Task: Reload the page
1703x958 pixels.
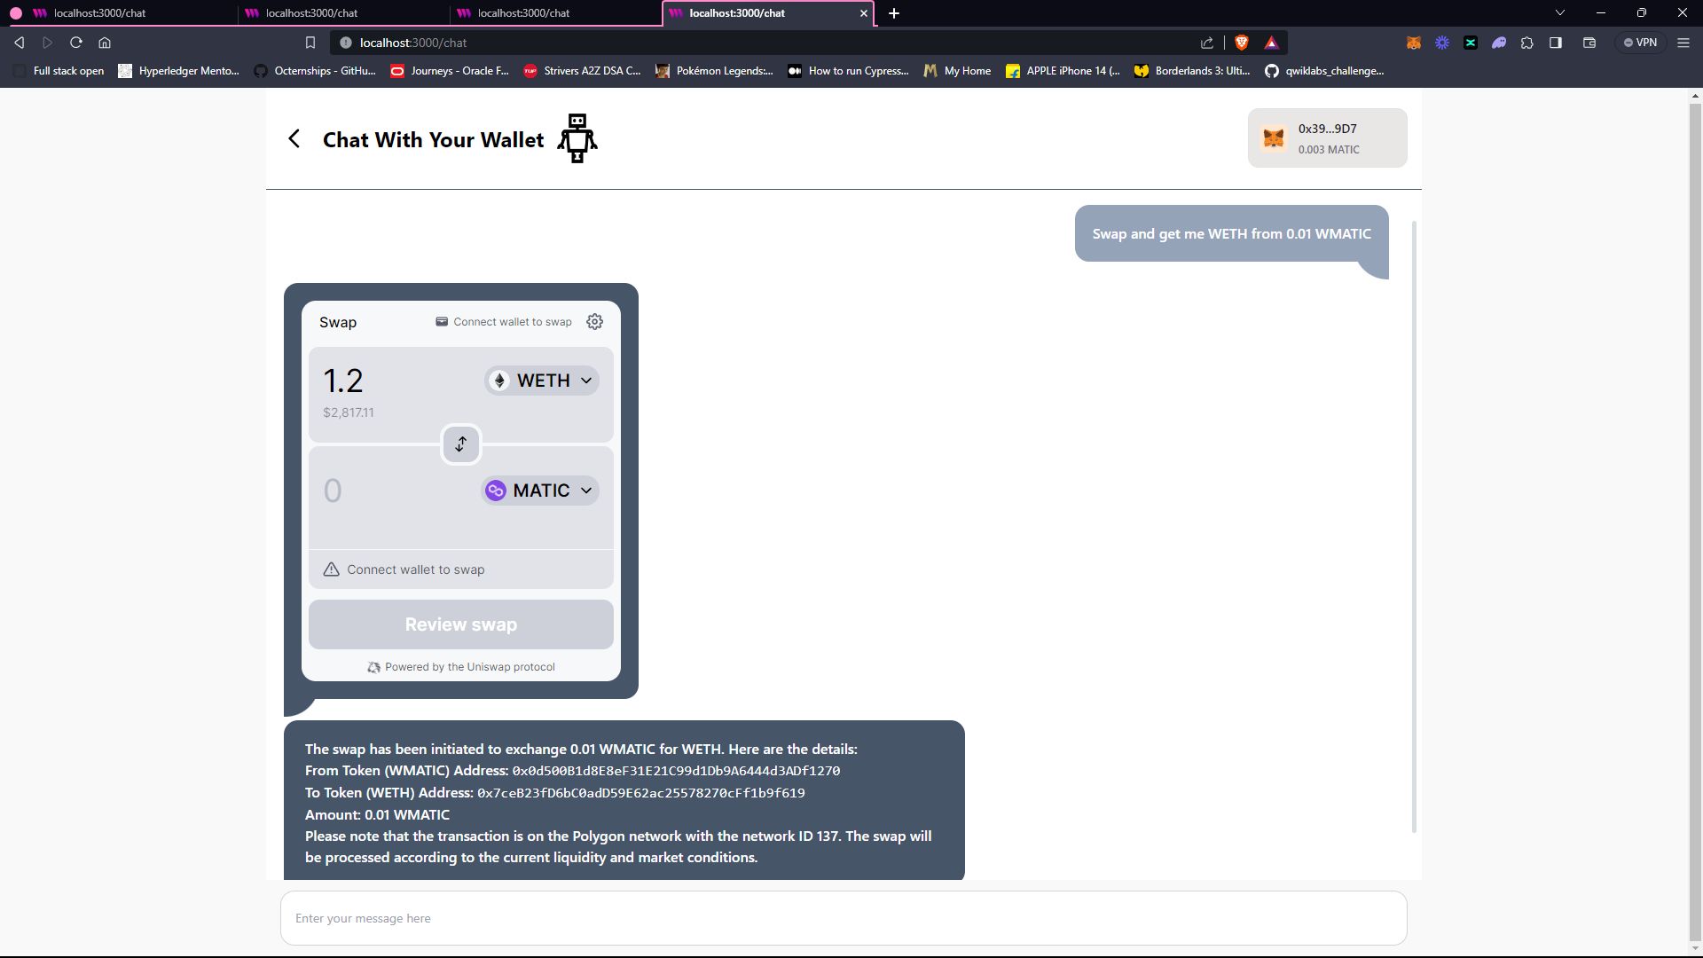Action: [x=76, y=43]
